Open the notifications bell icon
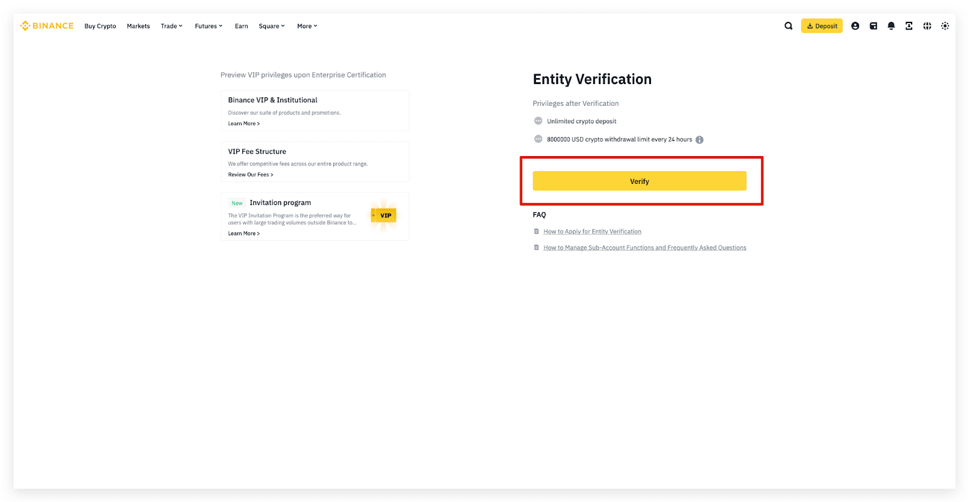 click(x=891, y=26)
